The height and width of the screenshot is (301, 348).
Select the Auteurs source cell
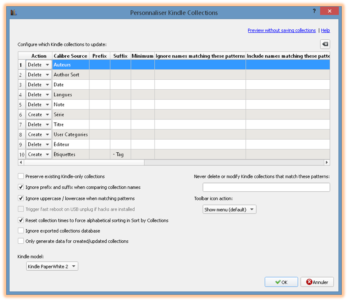(x=71, y=65)
